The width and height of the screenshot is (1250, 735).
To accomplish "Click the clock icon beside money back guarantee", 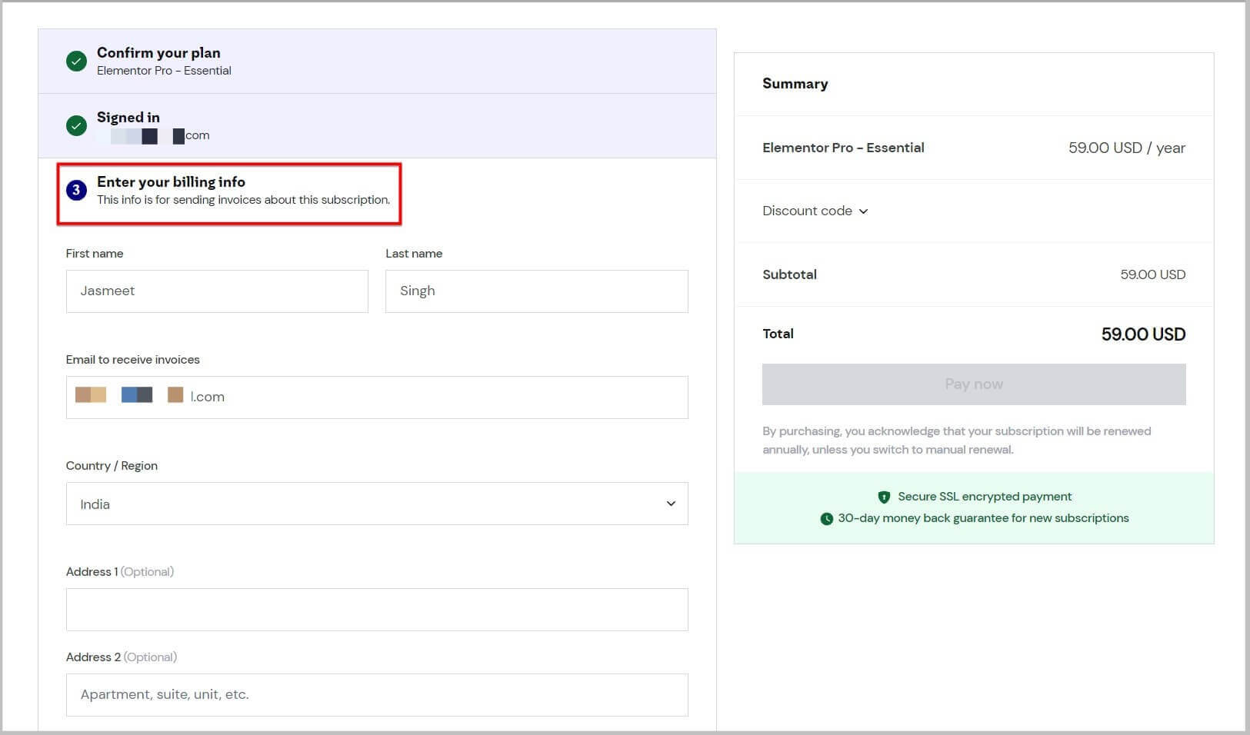I will [826, 519].
